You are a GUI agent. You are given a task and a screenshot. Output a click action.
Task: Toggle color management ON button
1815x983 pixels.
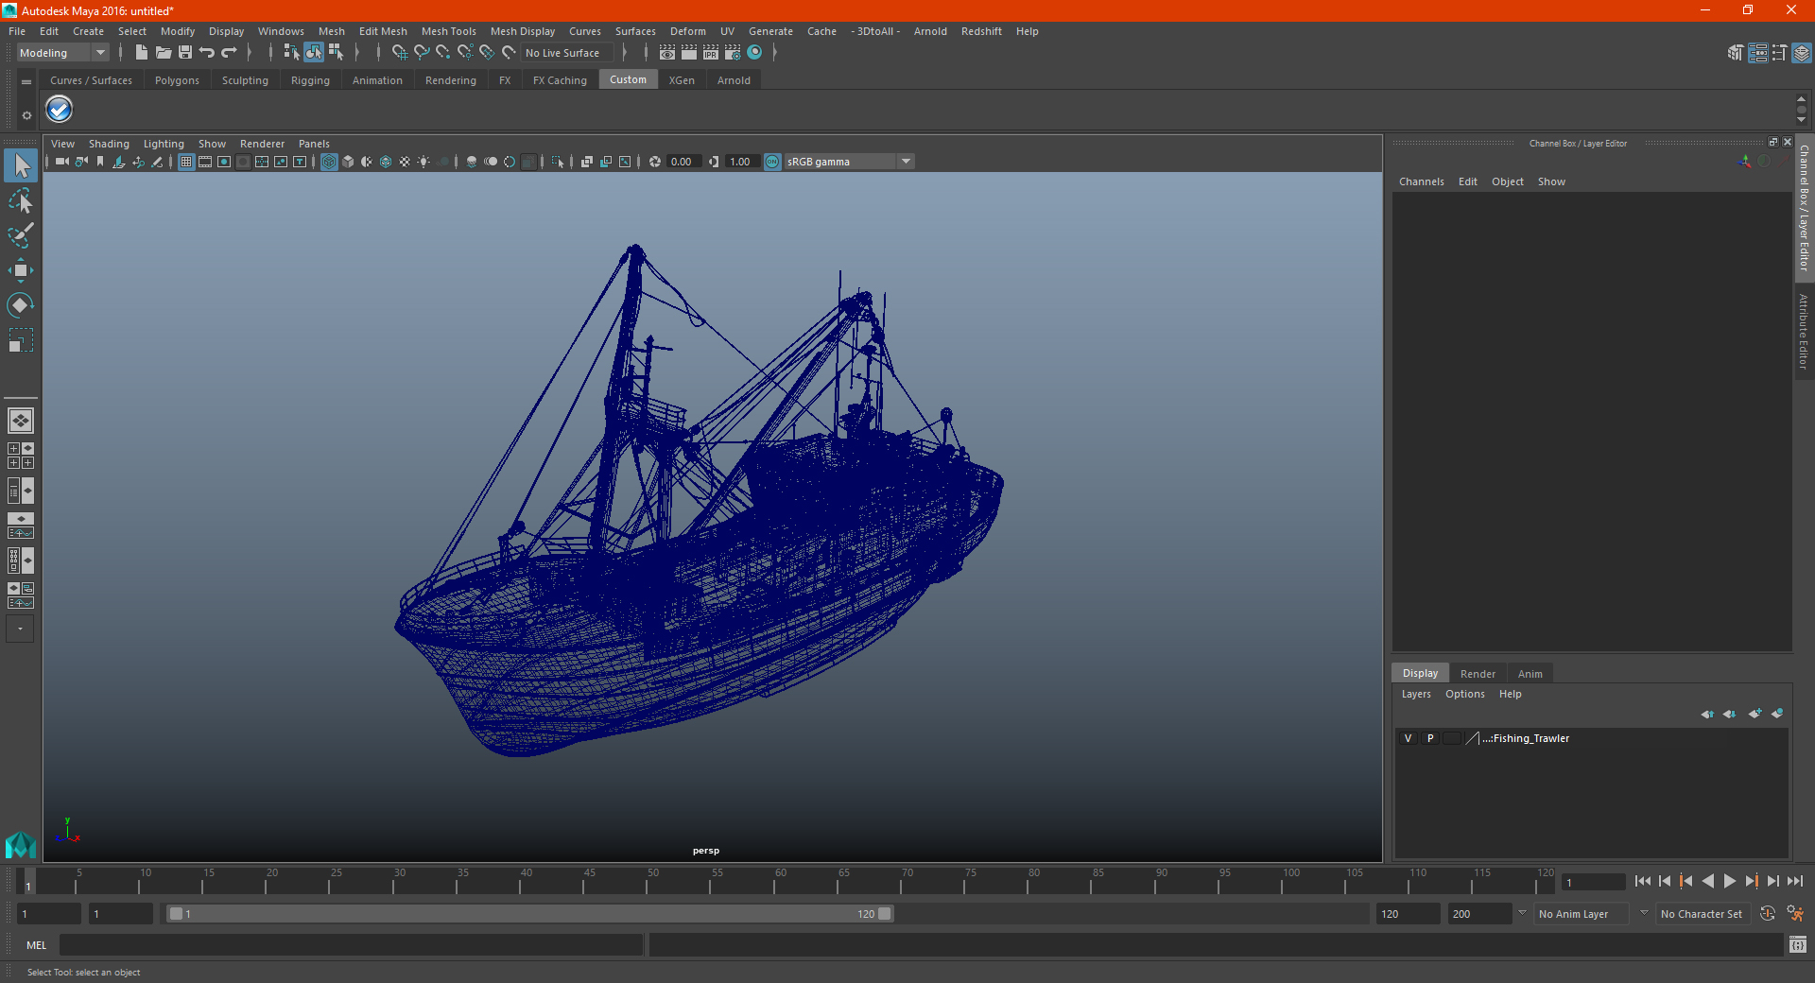[772, 162]
